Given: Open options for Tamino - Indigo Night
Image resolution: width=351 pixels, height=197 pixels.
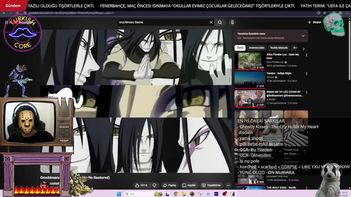Looking at the screenshot, I should coord(307,74).
